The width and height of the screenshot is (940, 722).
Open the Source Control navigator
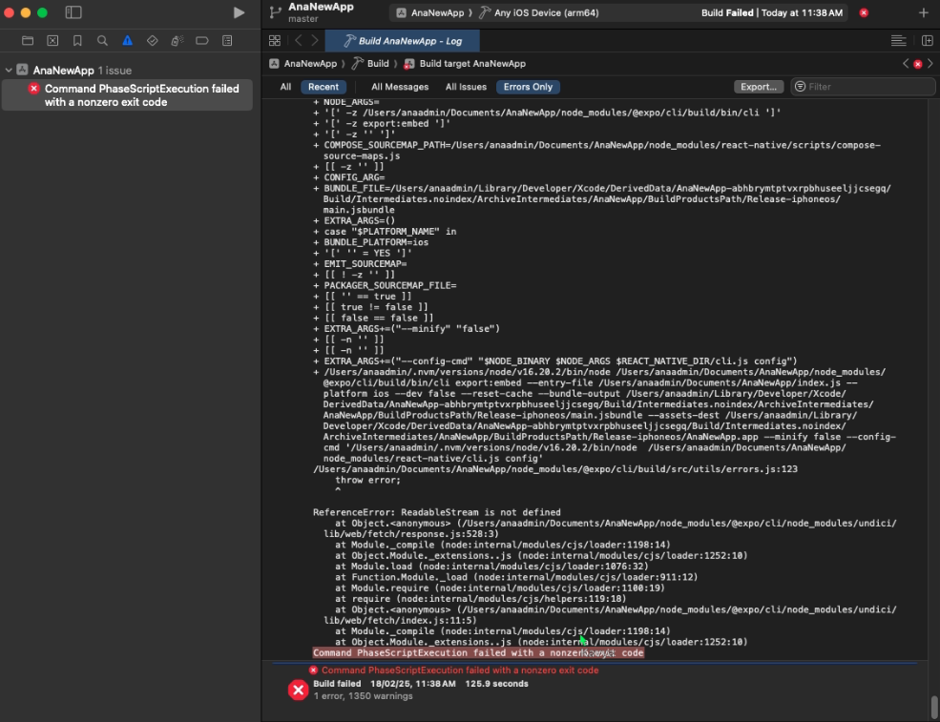pos(52,41)
